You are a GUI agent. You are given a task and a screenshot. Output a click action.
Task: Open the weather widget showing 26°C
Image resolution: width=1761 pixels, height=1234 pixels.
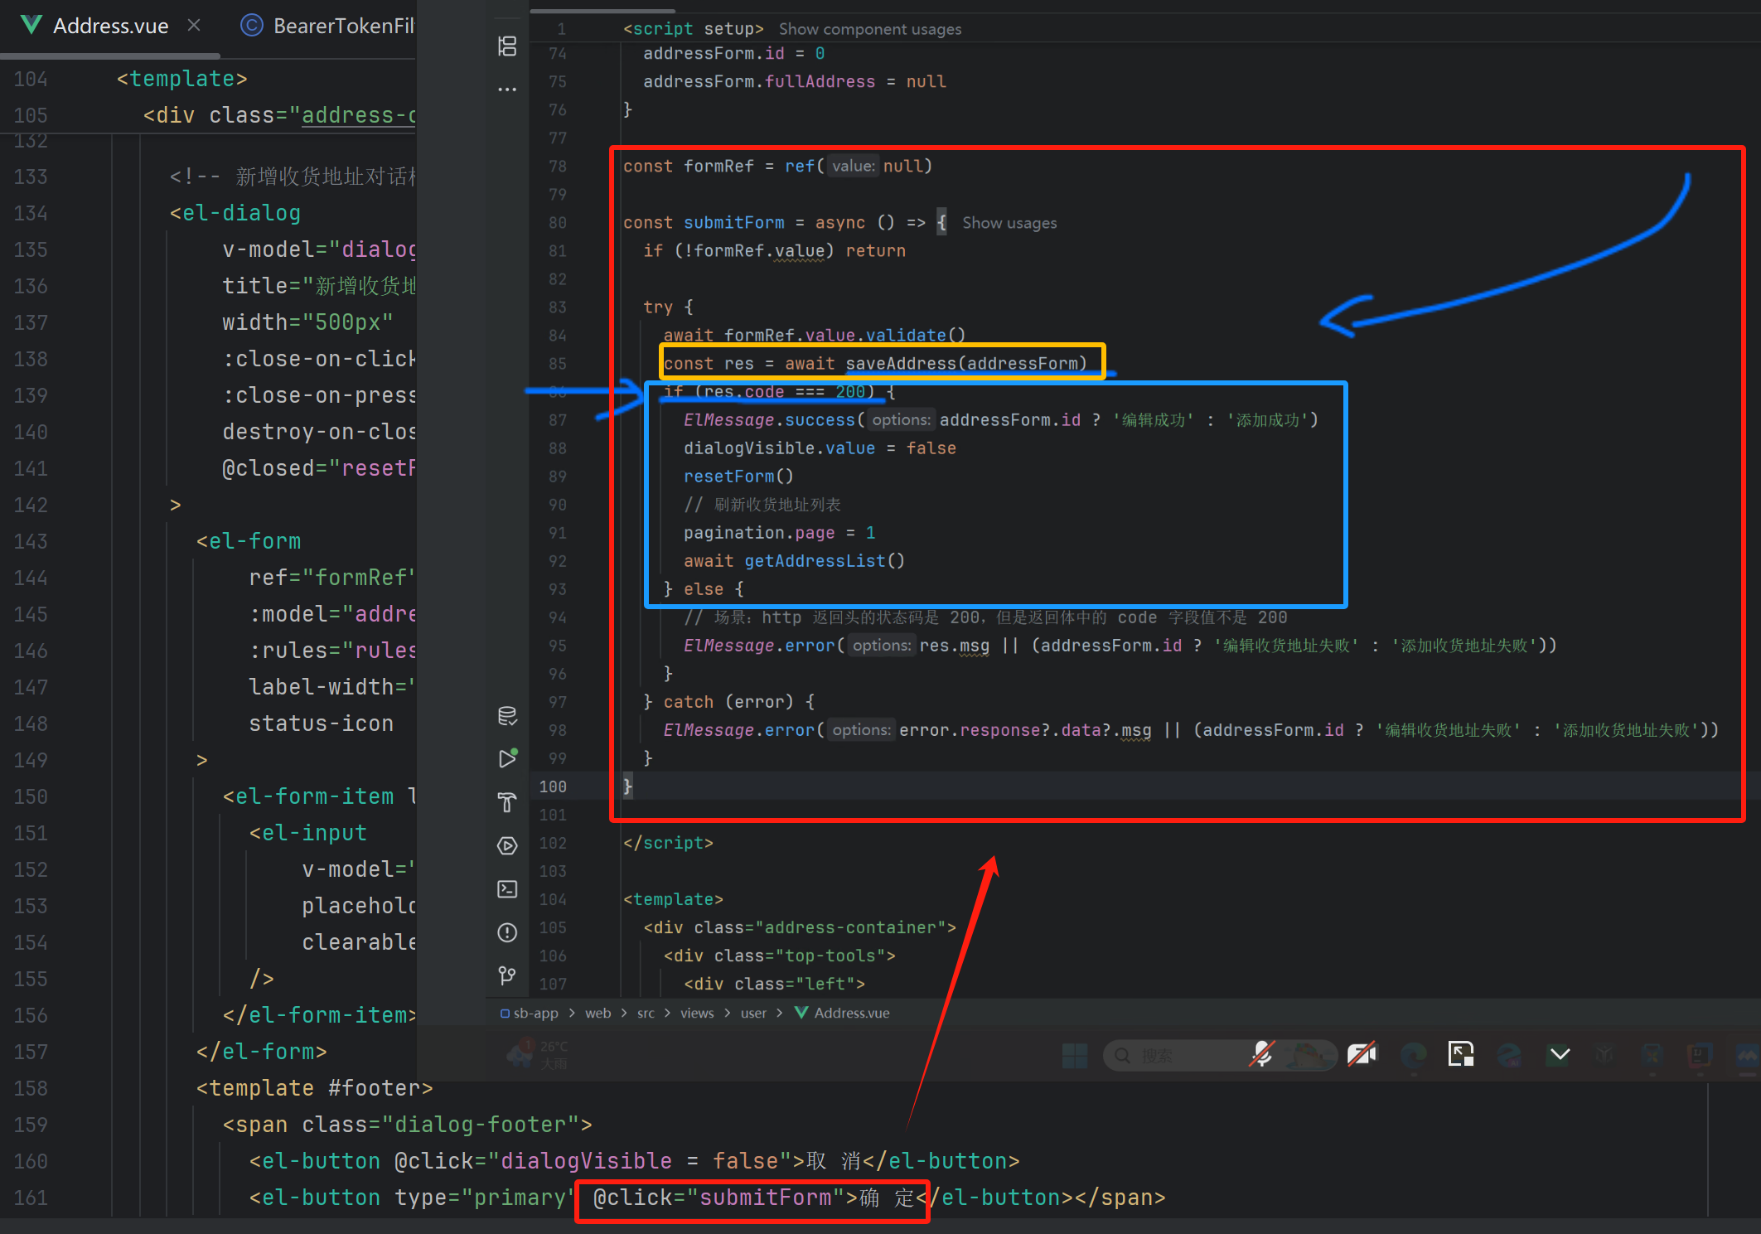click(x=538, y=1055)
